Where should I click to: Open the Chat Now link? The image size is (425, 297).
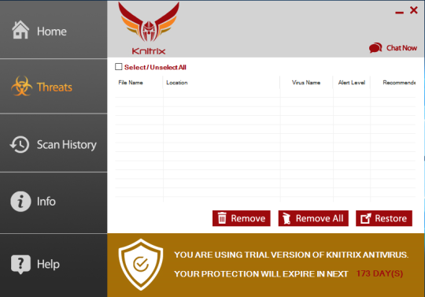401,48
